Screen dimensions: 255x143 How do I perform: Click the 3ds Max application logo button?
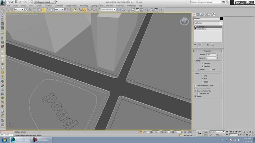pos(3,3)
